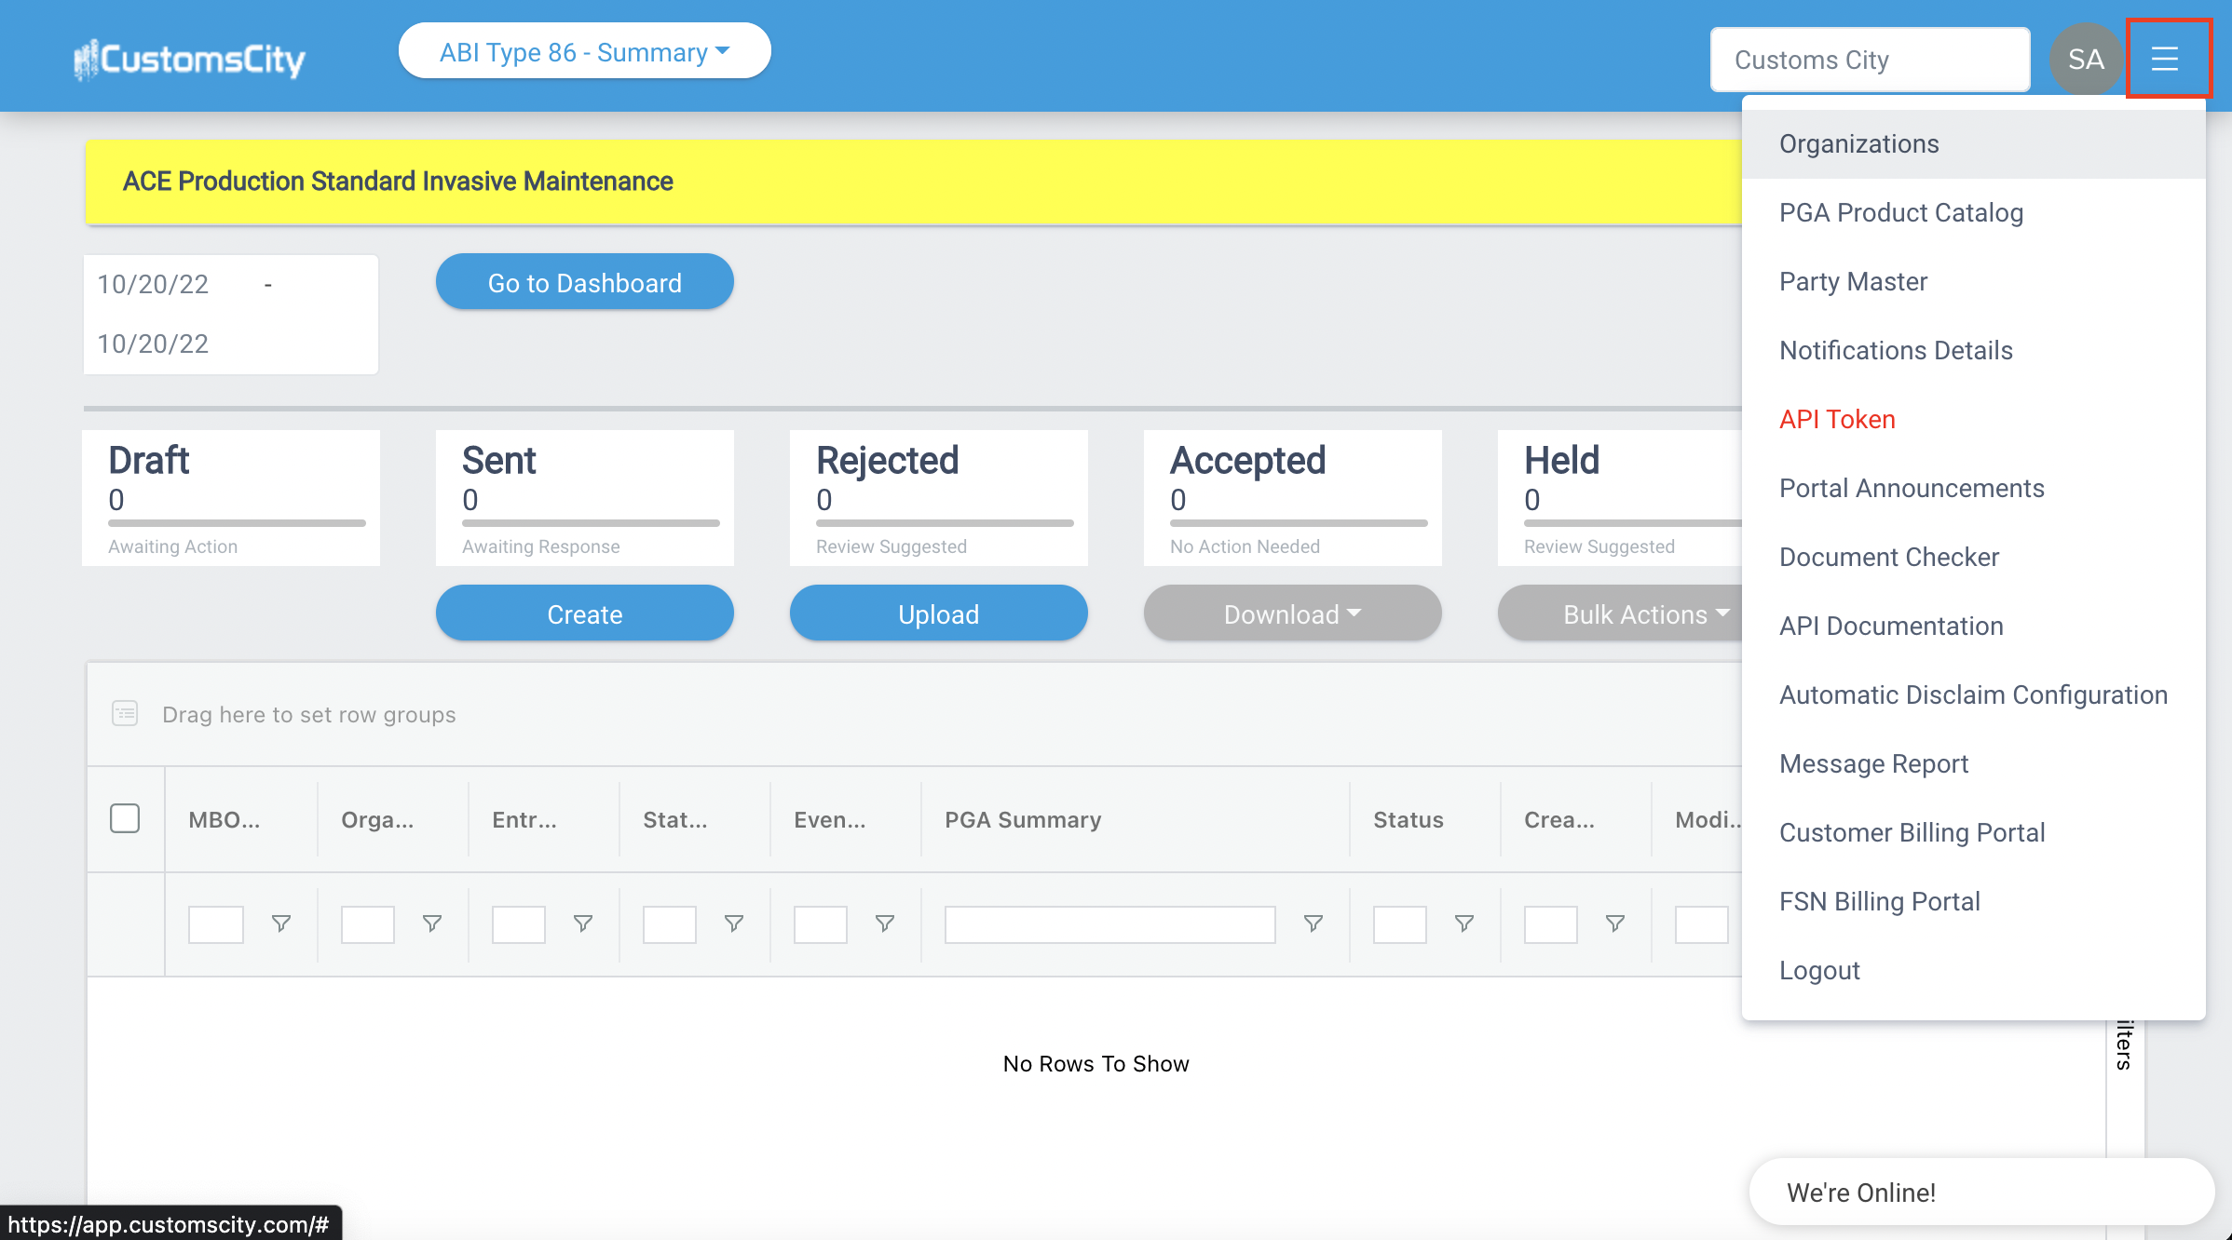Click the Accepted status card
Viewport: 2232px width, 1240px height.
point(1293,498)
